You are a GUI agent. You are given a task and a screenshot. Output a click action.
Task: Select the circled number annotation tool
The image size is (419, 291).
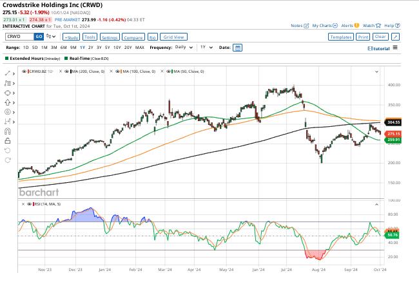click(8, 112)
